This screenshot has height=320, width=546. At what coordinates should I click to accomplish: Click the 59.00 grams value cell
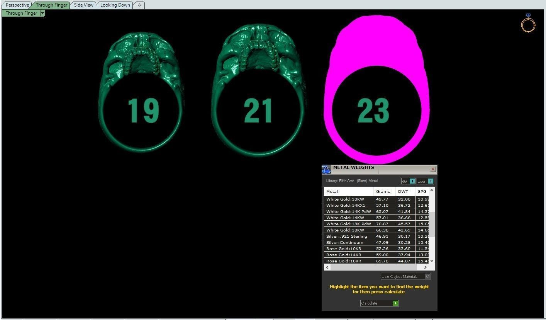tap(385, 255)
